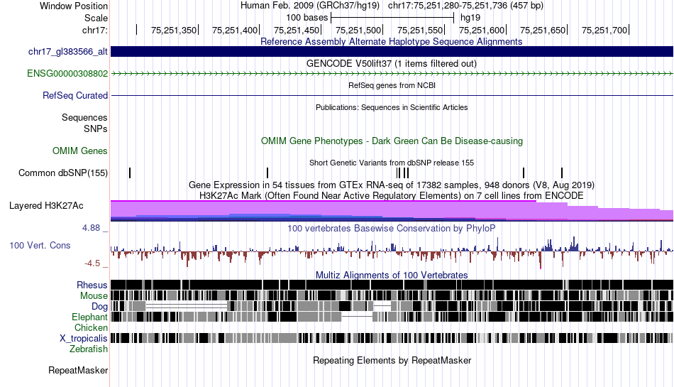674x387 pixels.
Task: Click the RepeatMasker track label
Action: pos(78,370)
